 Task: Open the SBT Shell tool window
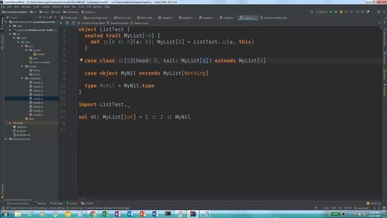click(x=56, y=203)
